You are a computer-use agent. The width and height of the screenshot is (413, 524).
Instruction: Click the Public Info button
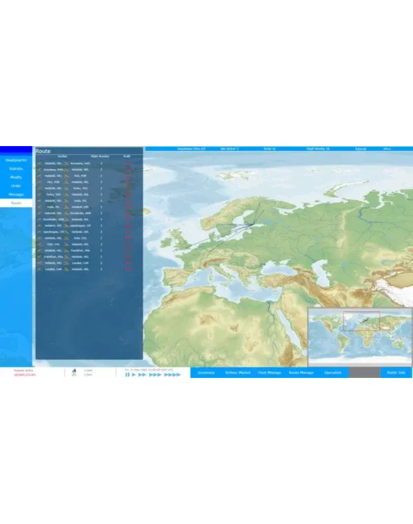pyautogui.click(x=396, y=372)
